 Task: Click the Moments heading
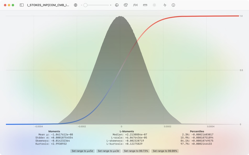tap(54, 131)
